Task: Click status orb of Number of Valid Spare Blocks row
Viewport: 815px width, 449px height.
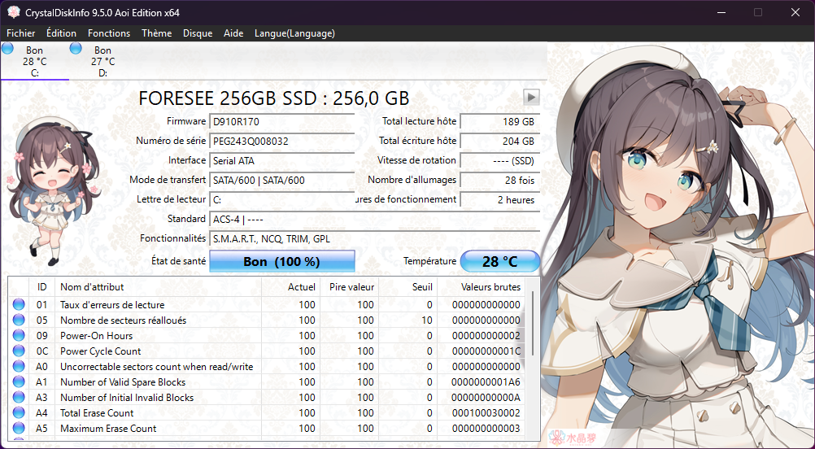Action: pyautogui.click(x=19, y=382)
